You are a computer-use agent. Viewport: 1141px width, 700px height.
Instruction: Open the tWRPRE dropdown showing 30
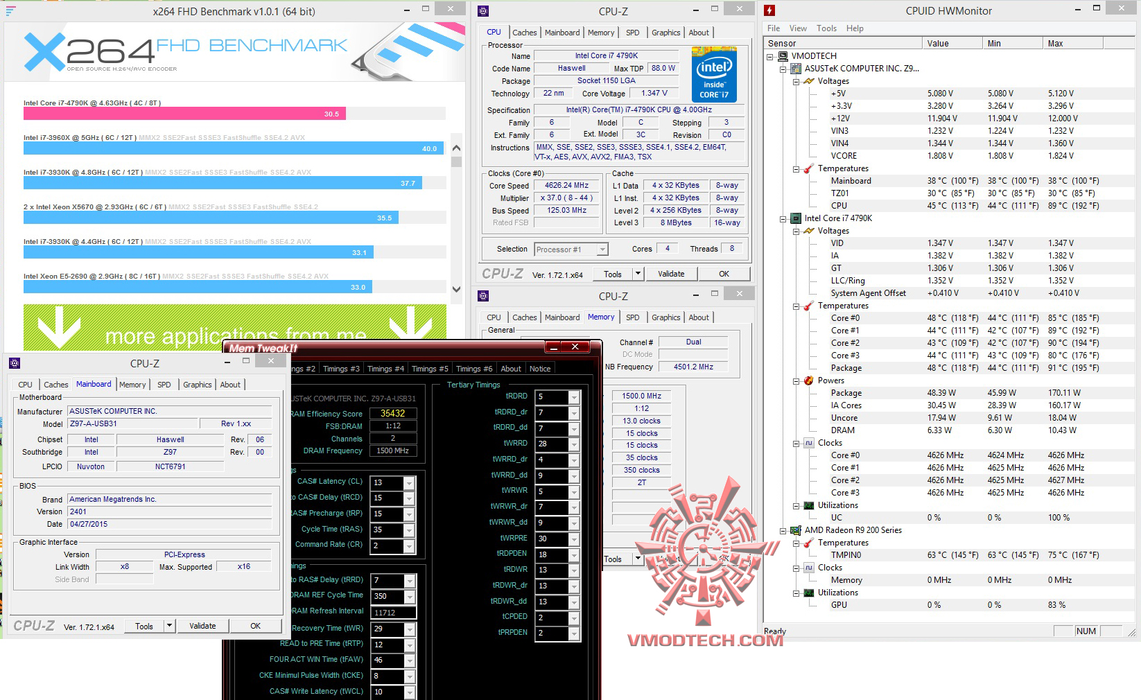[x=574, y=539]
